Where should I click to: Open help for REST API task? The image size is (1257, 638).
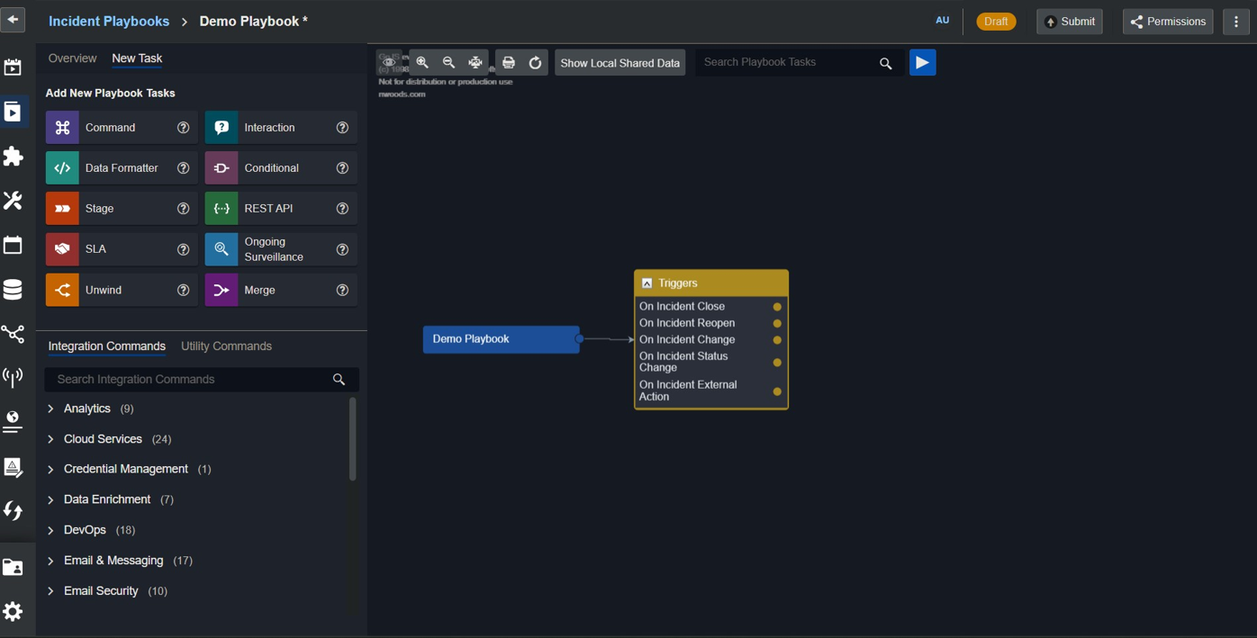click(x=342, y=209)
